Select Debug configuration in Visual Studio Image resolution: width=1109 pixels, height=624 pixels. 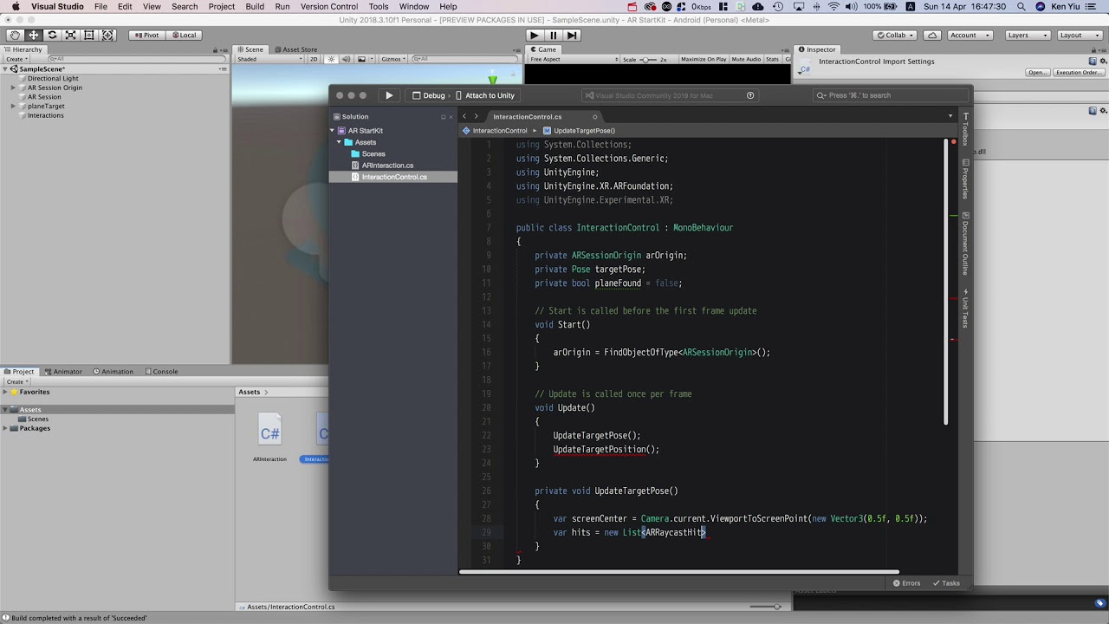point(429,95)
